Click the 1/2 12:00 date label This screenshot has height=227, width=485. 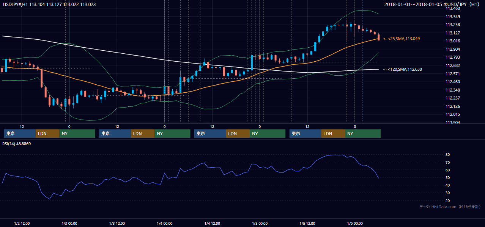click(22, 224)
